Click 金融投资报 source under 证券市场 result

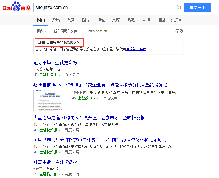coord(48,75)
